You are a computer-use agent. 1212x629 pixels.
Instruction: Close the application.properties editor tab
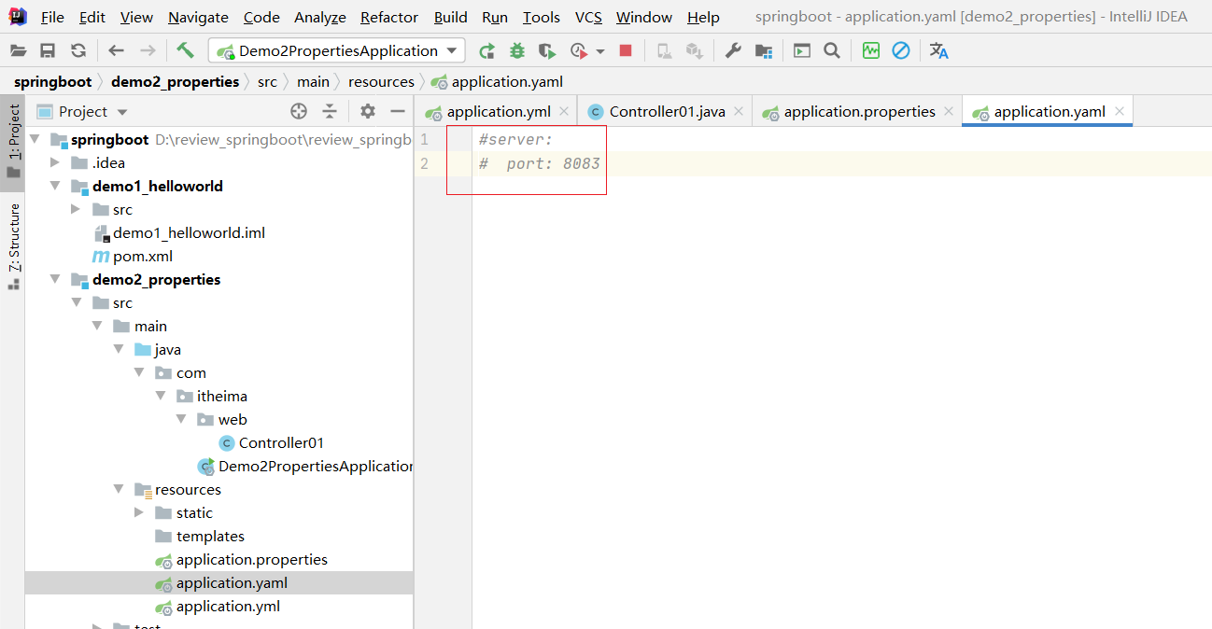[949, 112]
